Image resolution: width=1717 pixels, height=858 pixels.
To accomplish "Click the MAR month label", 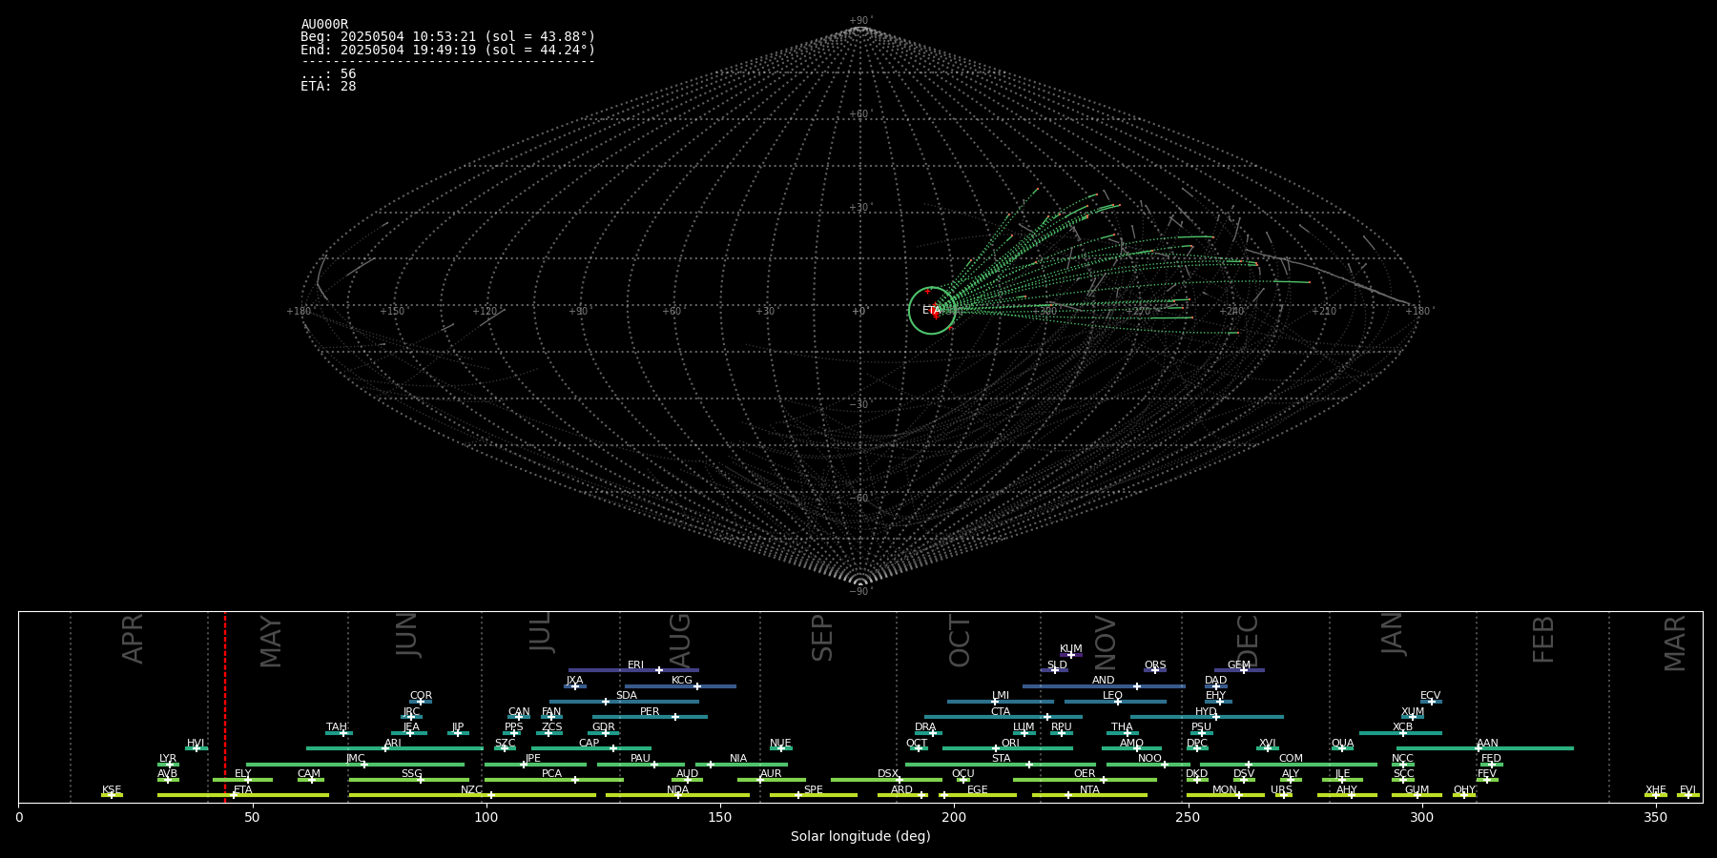I will pos(1675,643).
